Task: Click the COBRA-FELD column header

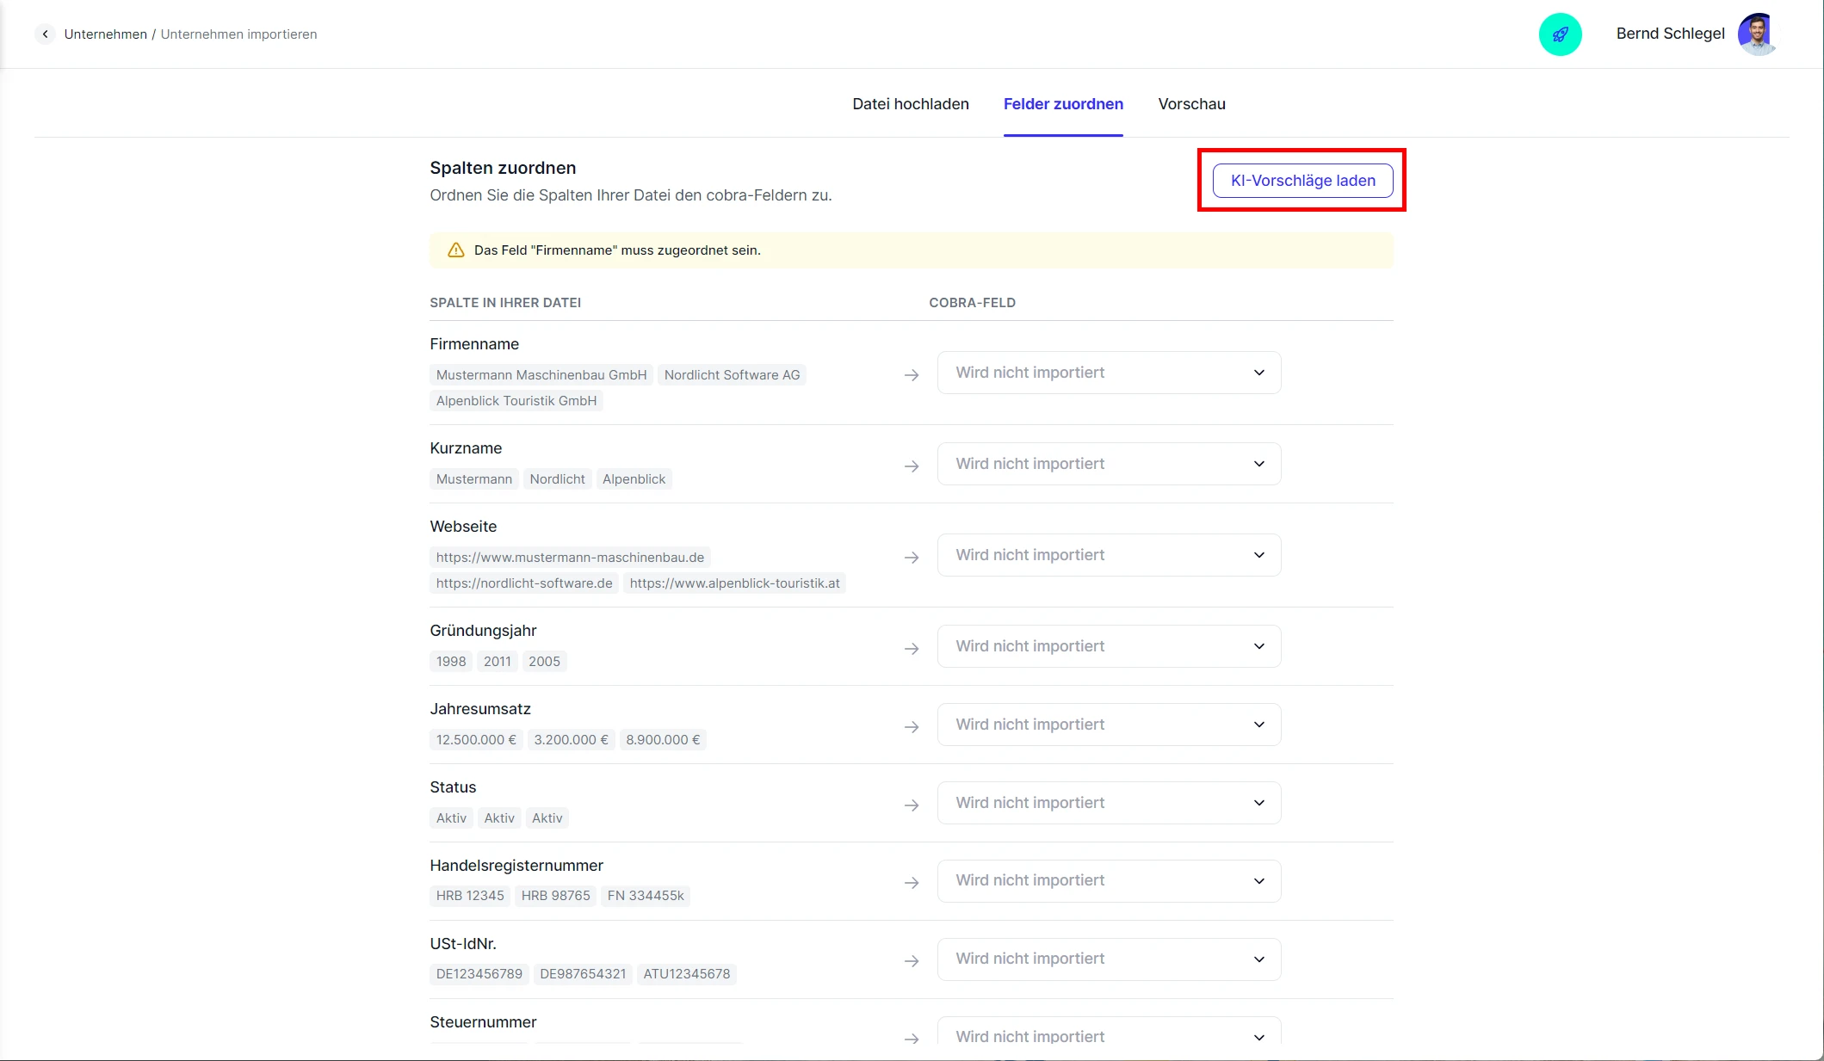Action: click(972, 303)
